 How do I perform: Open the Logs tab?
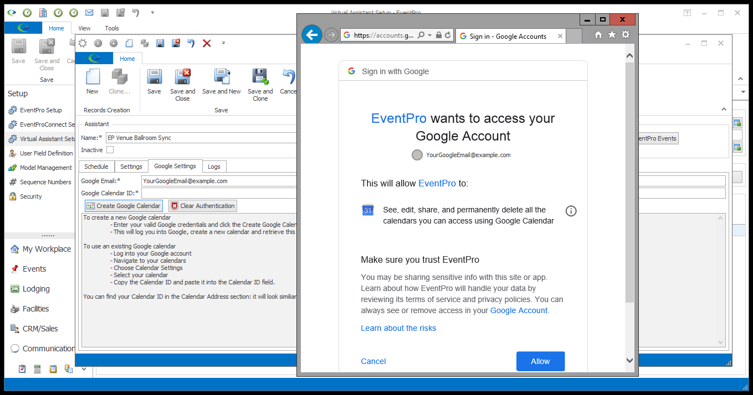[x=214, y=167]
